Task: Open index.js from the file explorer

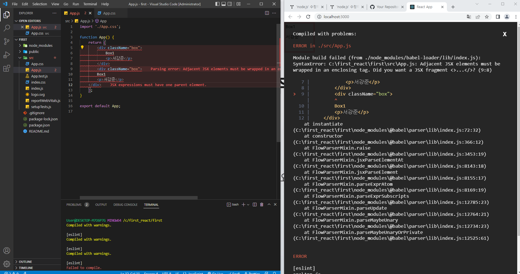Action: pos(37,88)
